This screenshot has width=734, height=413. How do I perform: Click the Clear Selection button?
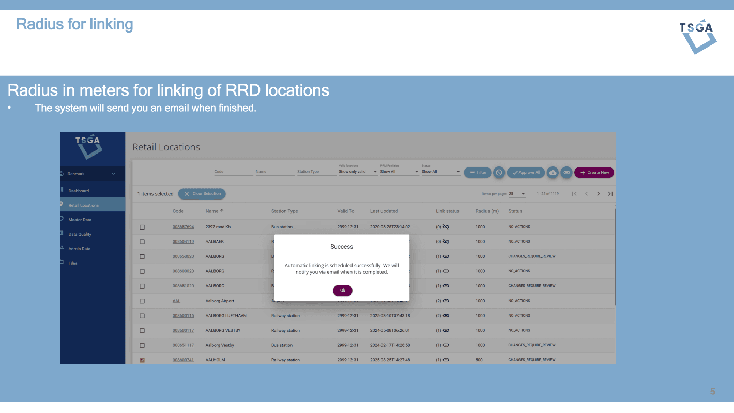(x=202, y=194)
